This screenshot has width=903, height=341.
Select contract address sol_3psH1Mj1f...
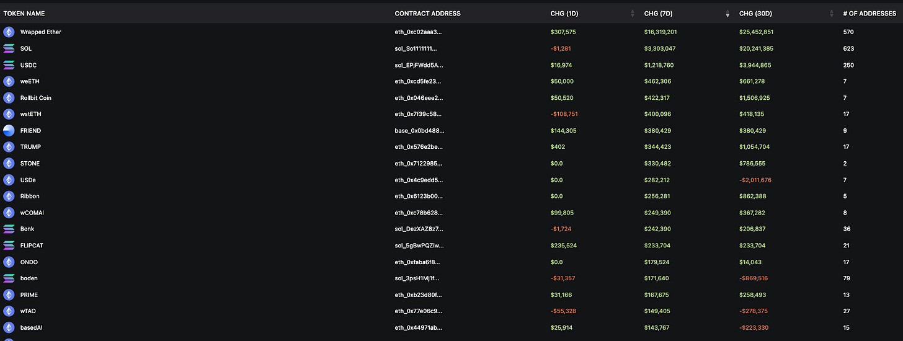click(x=418, y=278)
